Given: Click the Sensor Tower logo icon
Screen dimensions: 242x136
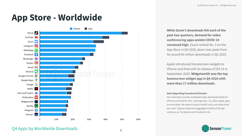Looking at the screenshot, I should (205, 128).
